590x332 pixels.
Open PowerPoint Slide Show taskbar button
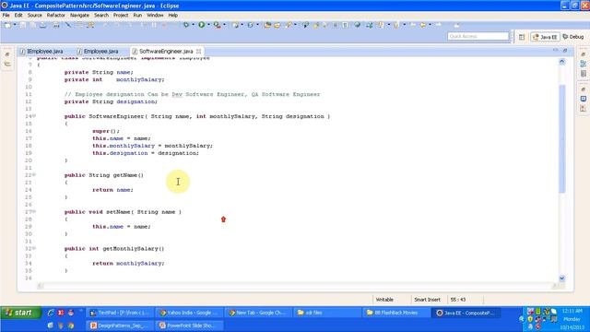(x=189, y=326)
